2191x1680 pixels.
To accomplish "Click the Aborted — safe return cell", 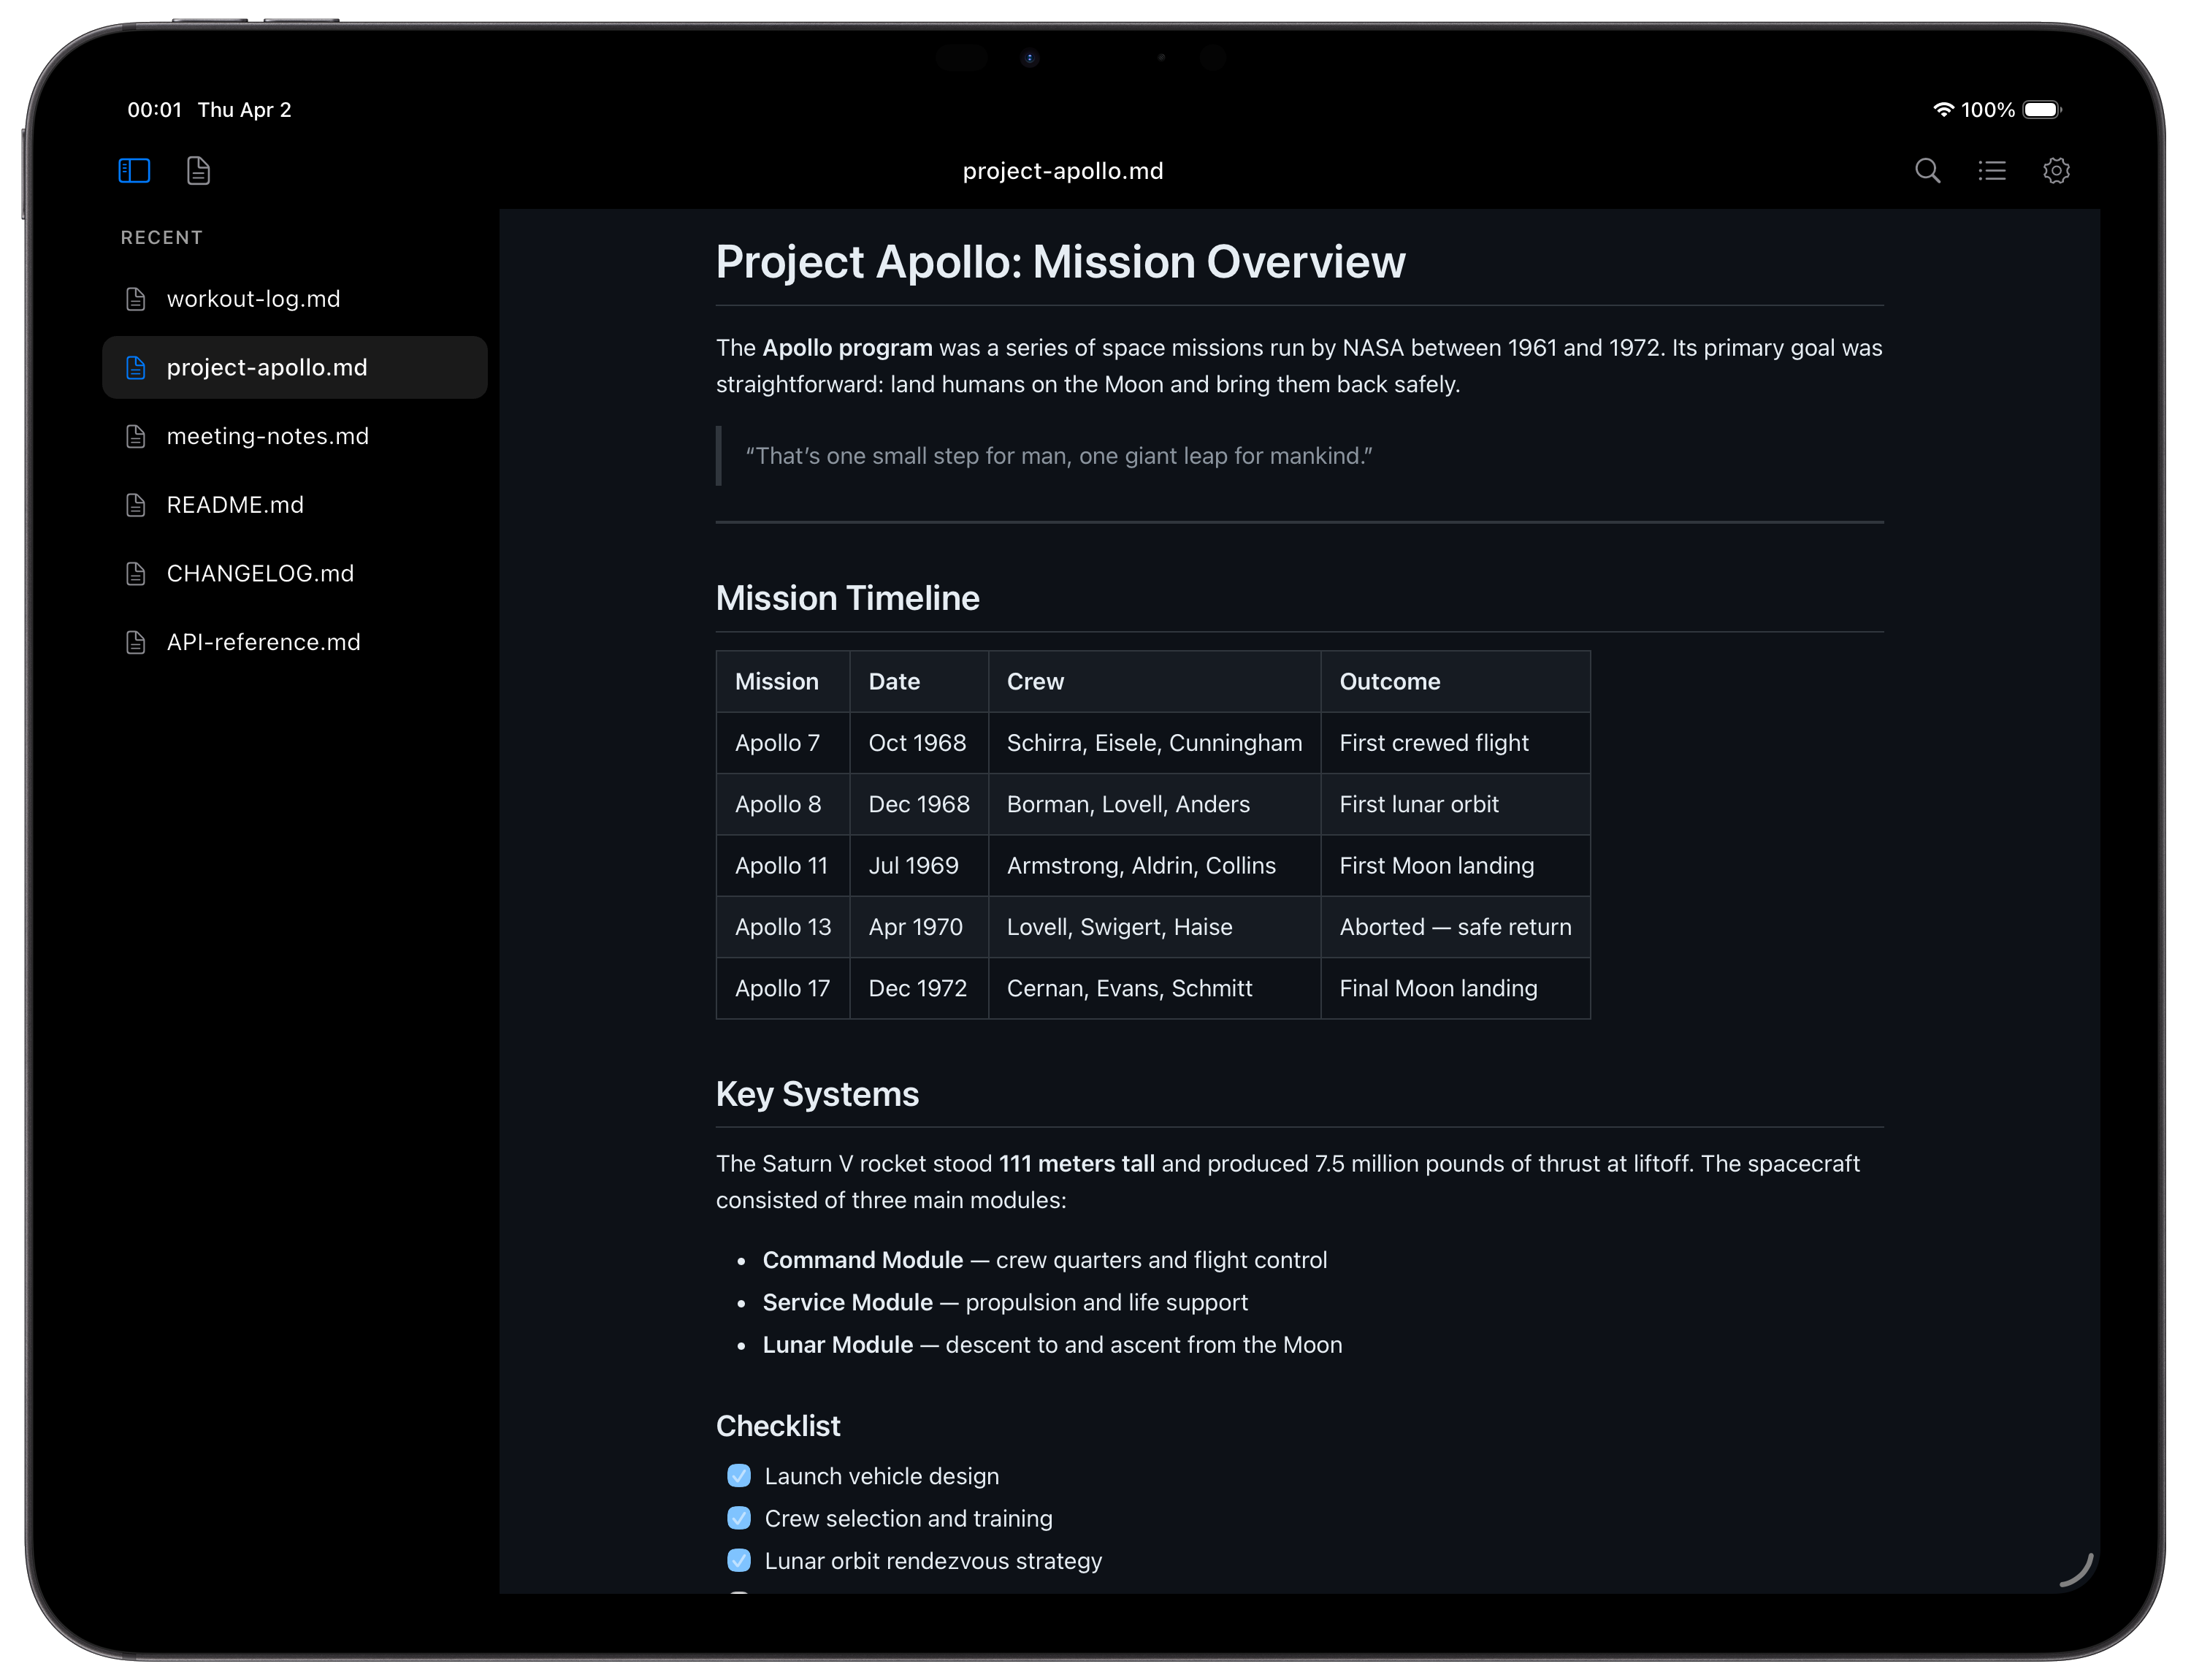I will pyautogui.click(x=1455, y=927).
